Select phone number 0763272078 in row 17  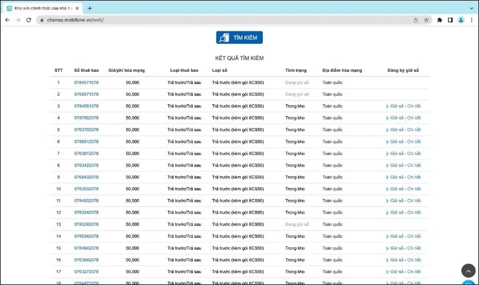tap(86, 271)
